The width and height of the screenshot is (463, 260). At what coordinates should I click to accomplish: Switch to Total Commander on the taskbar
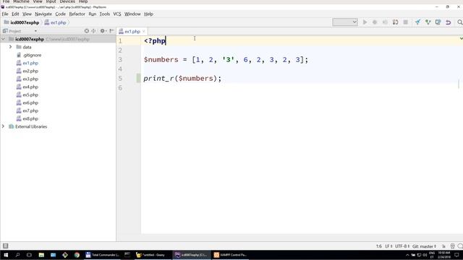coord(102,255)
